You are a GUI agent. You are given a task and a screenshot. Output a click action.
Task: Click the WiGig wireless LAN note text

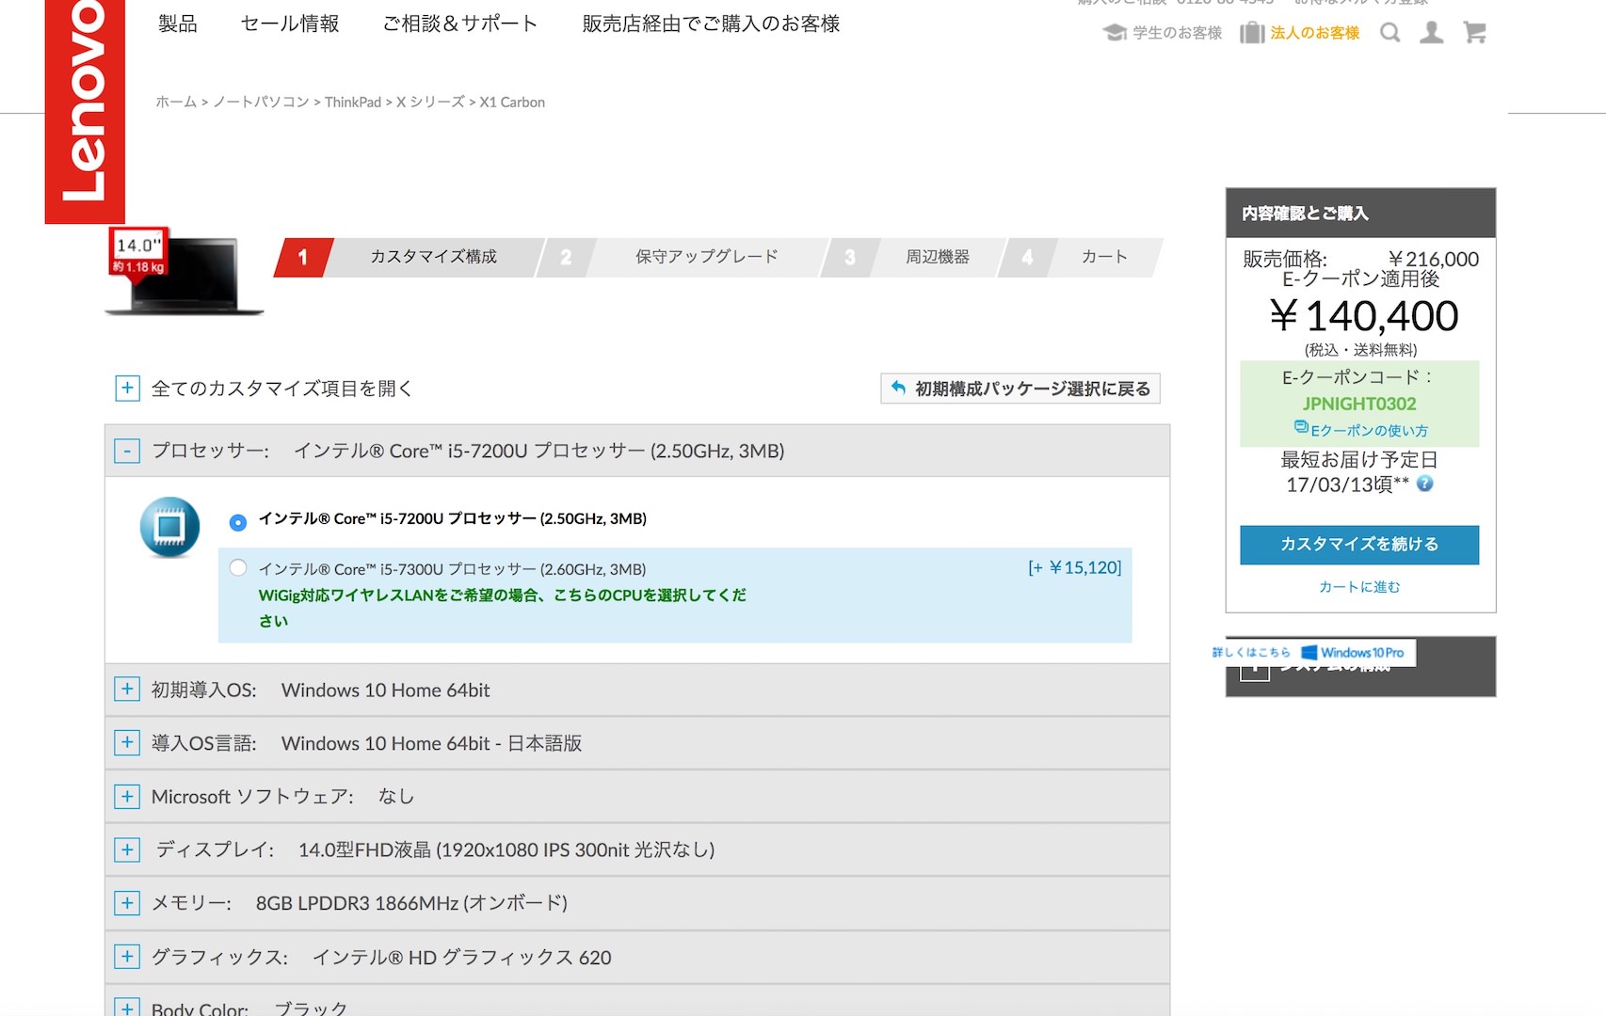point(503,608)
